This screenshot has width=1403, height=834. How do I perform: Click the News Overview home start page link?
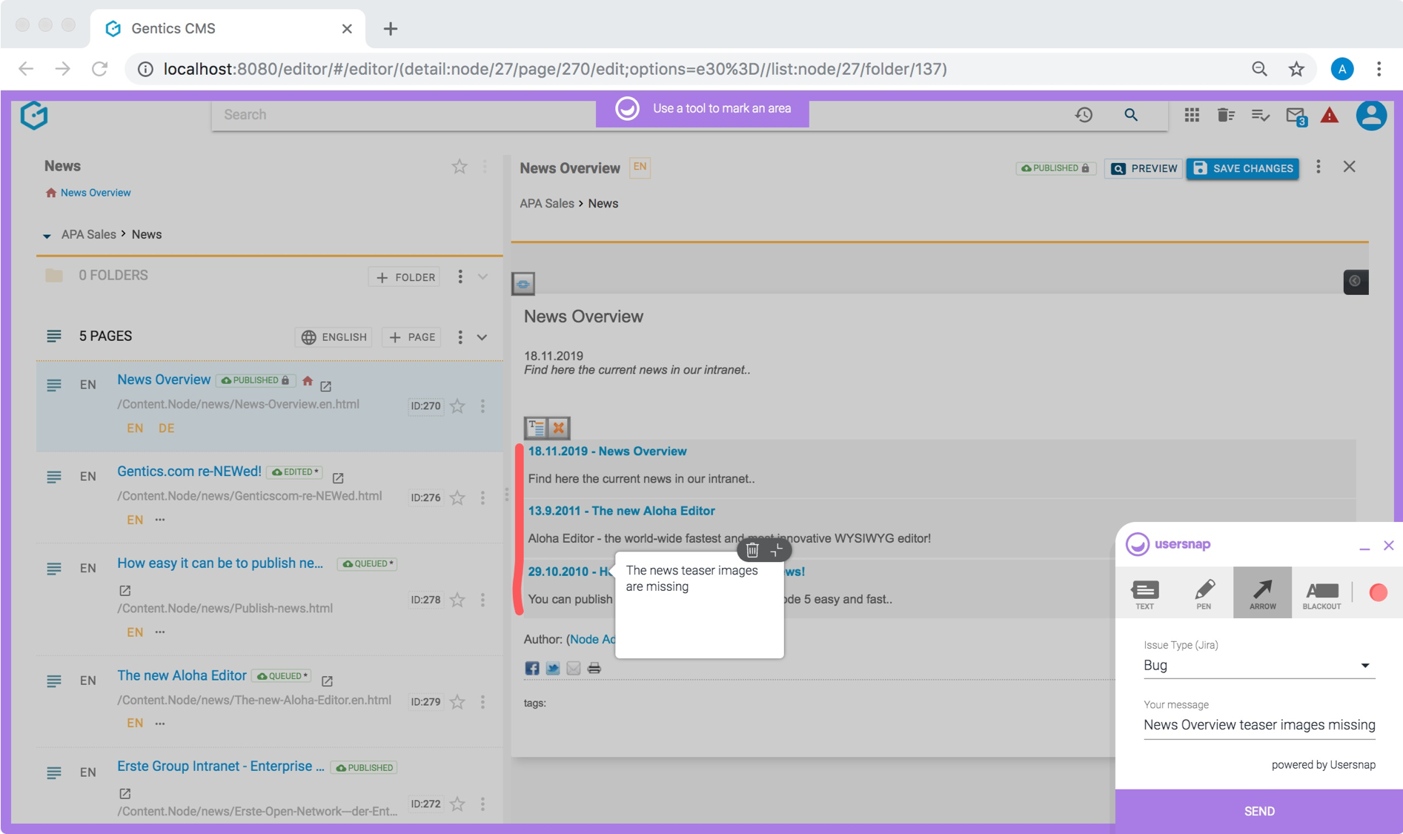tap(96, 193)
